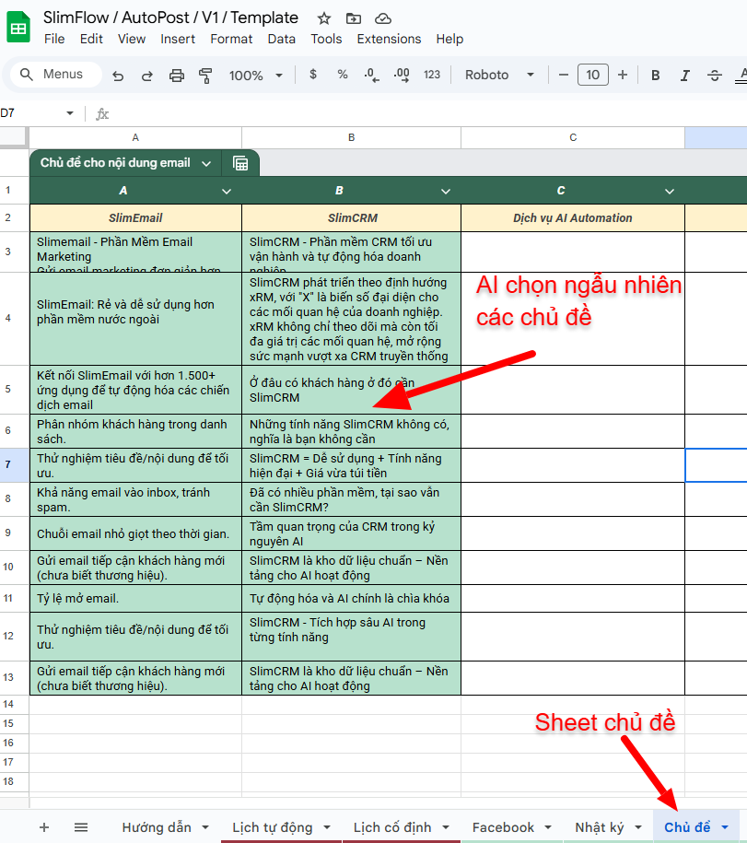747x843 pixels.
Task: Click the undo arrow icon
Action: pyautogui.click(x=118, y=76)
